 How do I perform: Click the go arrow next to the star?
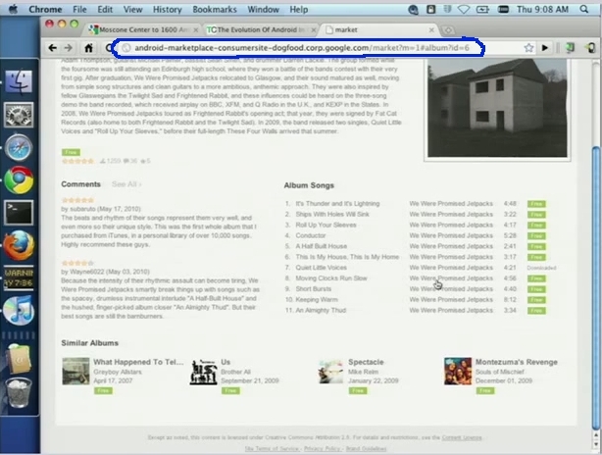tap(545, 48)
